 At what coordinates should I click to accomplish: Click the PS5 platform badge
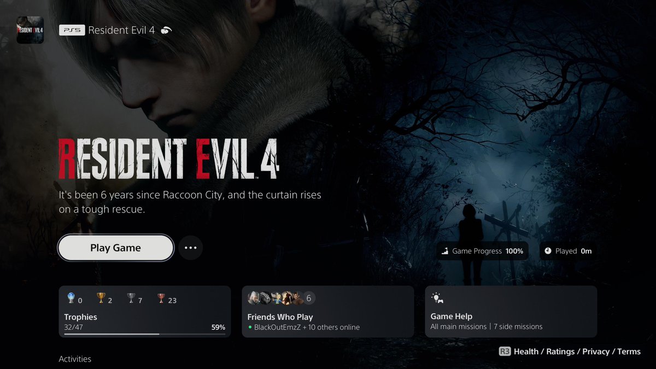click(72, 30)
